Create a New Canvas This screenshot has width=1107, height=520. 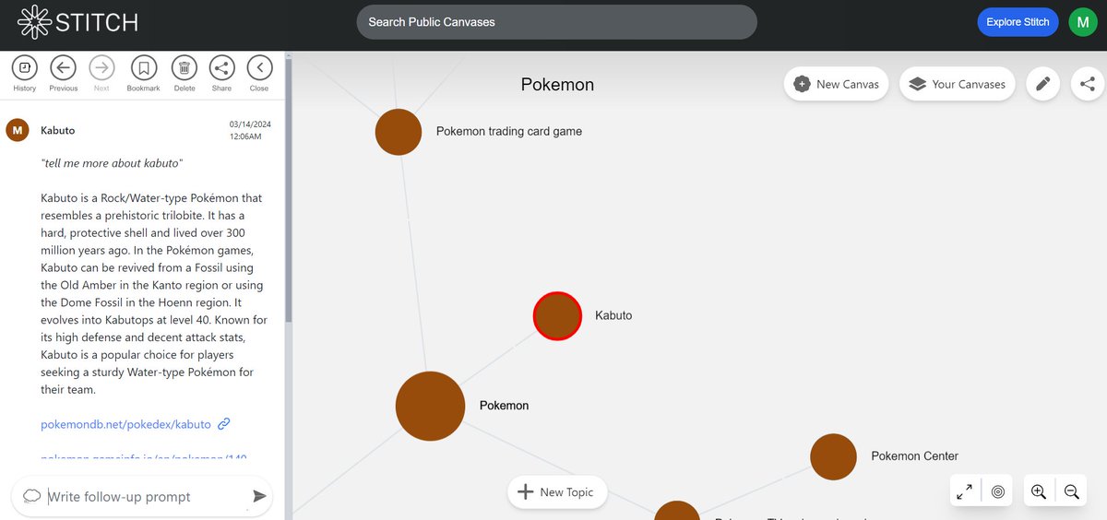coord(836,84)
